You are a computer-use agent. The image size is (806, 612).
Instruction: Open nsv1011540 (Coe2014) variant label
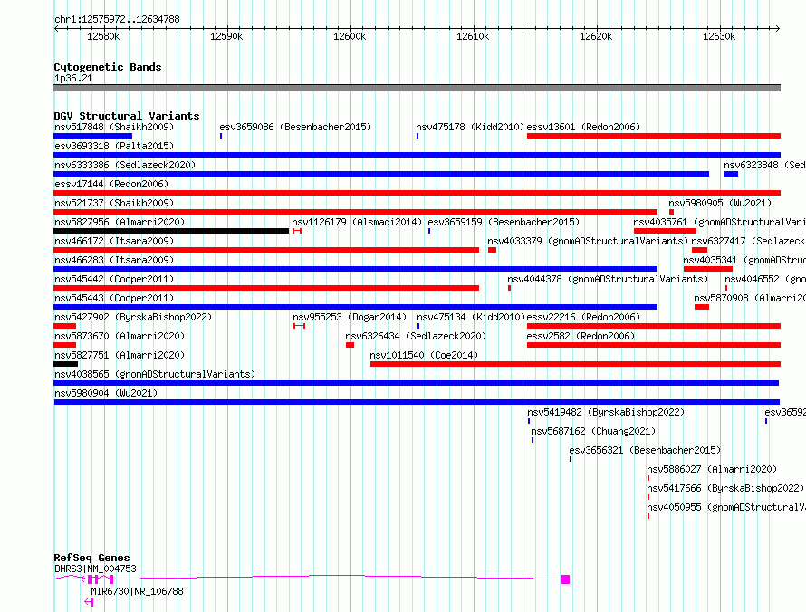coord(424,355)
